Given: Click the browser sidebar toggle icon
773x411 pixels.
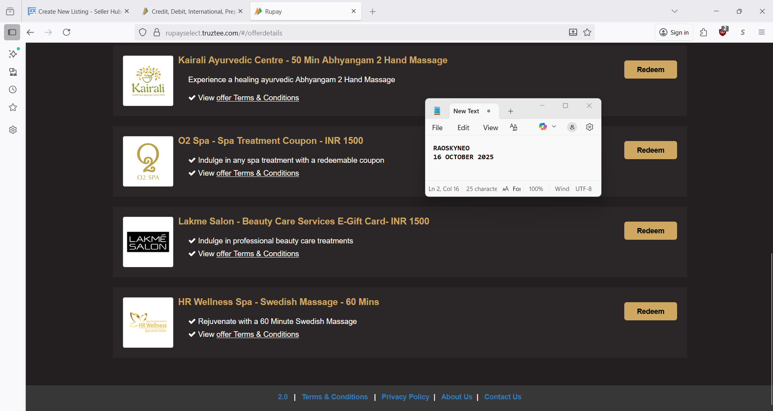Looking at the screenshot, I should pos(12,32).
